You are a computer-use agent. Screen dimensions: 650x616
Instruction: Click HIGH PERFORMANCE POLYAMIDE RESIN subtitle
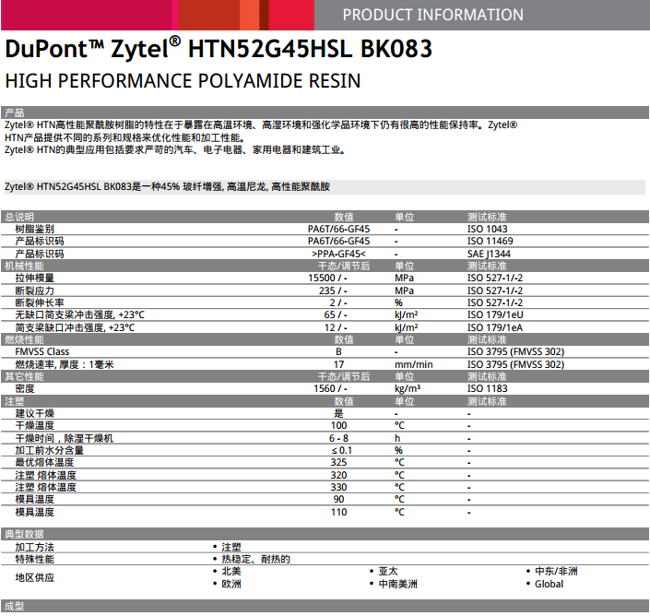coord(183,81)
